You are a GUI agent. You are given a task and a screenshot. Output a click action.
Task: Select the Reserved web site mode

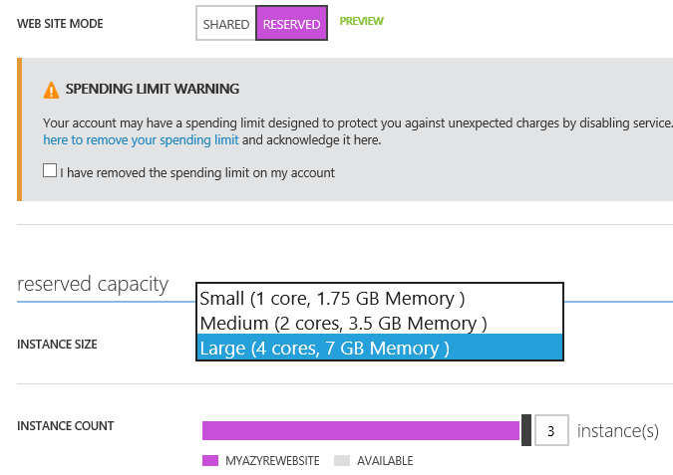click(x=291, y=24)
